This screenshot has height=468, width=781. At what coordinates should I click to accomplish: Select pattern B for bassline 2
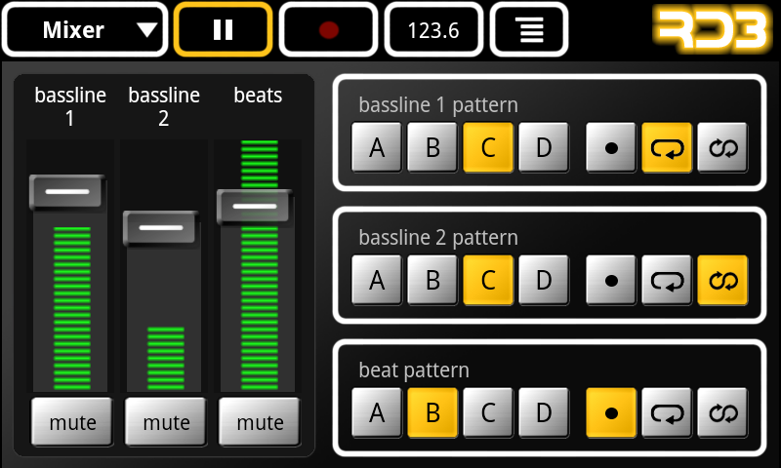point(432,280)
